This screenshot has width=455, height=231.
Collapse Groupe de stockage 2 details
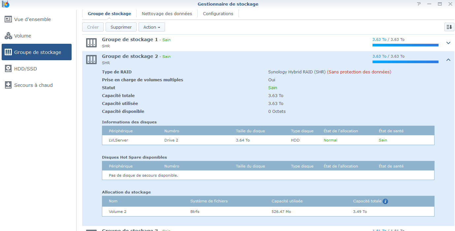448,60
